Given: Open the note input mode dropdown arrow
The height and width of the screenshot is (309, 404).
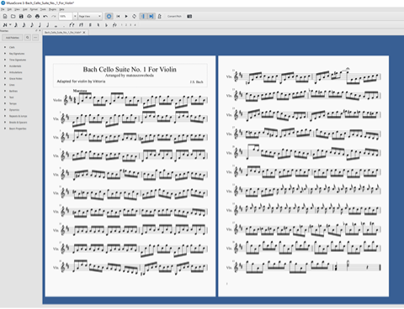Looking at the screenshot, I should click(x=10, y=25).
